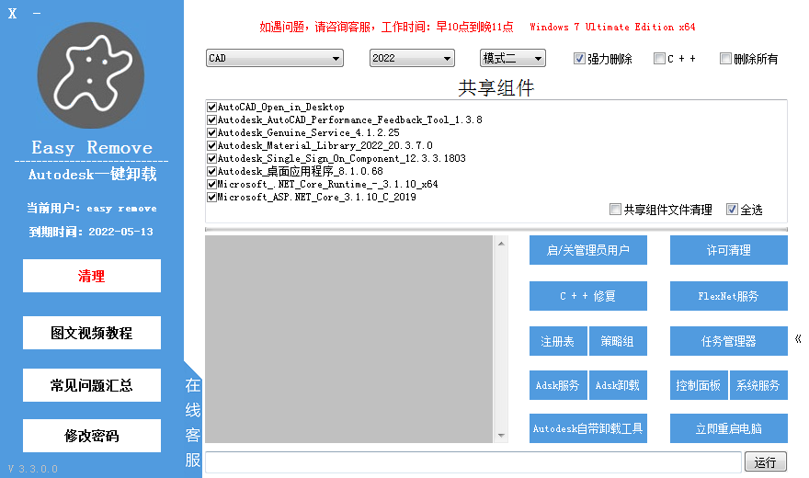Image resolution: width=809 pixels, height=478 pixels.
Task: Uncheck Autodesk_AutoCAD_Performance_Feedback_Tool item
Action: 211,120
